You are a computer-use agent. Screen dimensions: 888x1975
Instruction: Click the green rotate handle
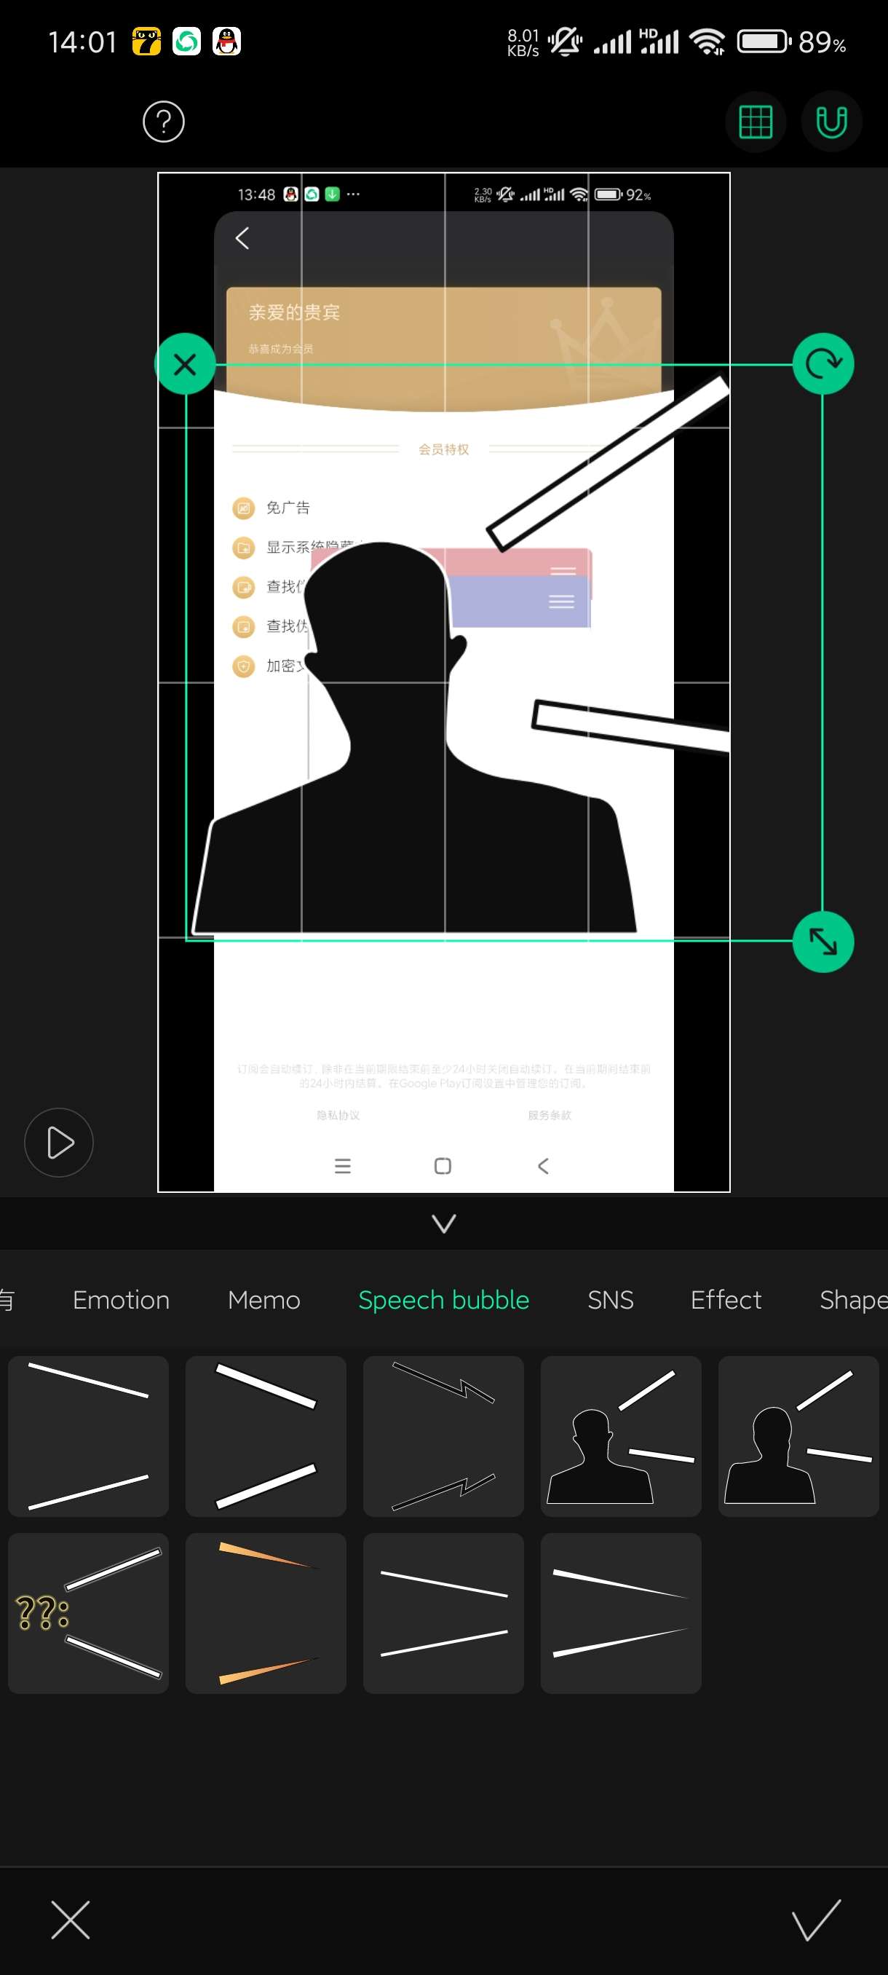click(x=823, y=364)
